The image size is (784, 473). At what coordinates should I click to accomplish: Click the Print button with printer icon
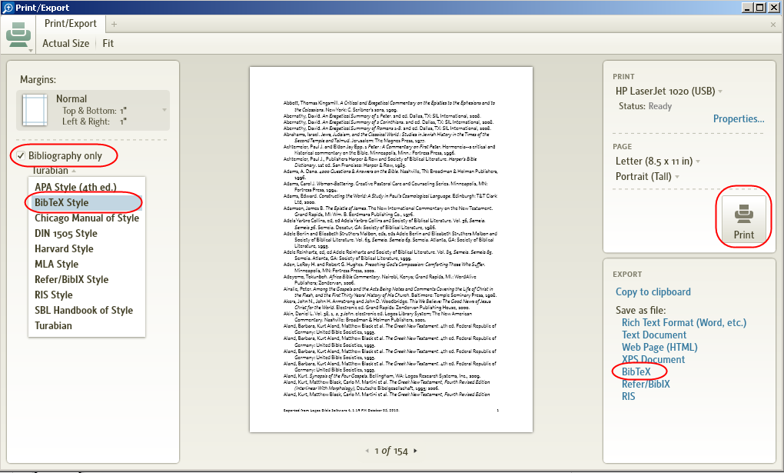click(x=743, y=219)
